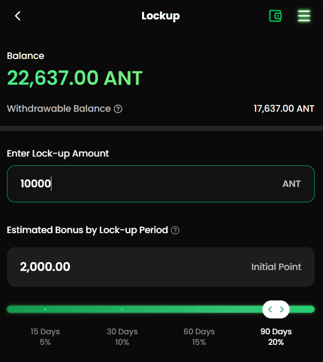
Task: Select the 30 Days 10% period
Action: 122,336
